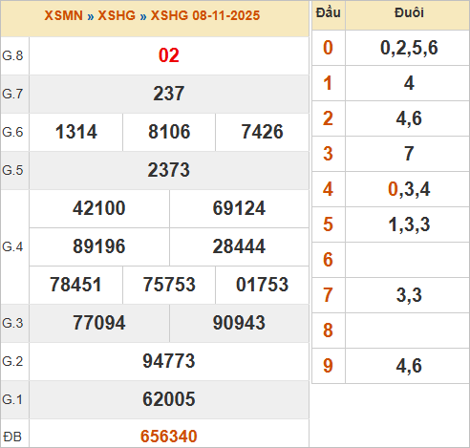
Task: Click the G.3 row label
Action: [12, 323]
